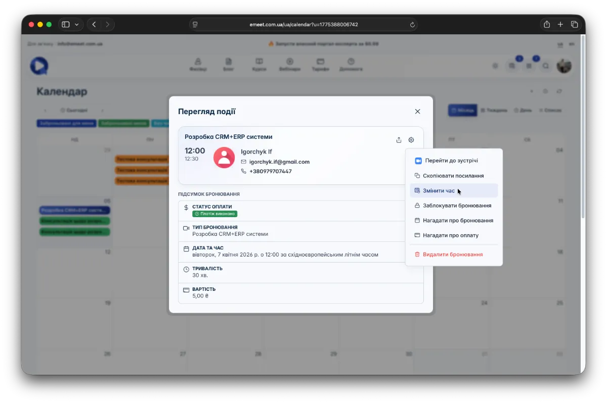Screen dimensions: 607x403
Task: Show Safari tab overview
Action: (x=575, y=24)
